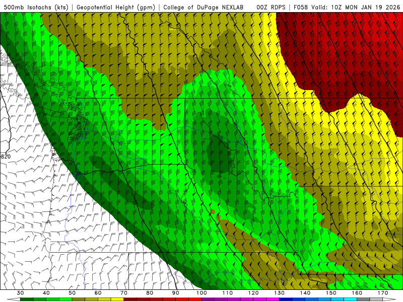Click the '80' legend value

(150, 293)
